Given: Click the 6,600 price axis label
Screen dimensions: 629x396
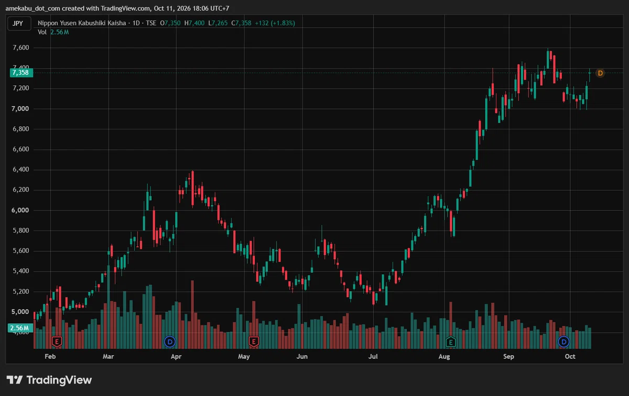Looking at the screenshot, I should click(x=20, y=150).
